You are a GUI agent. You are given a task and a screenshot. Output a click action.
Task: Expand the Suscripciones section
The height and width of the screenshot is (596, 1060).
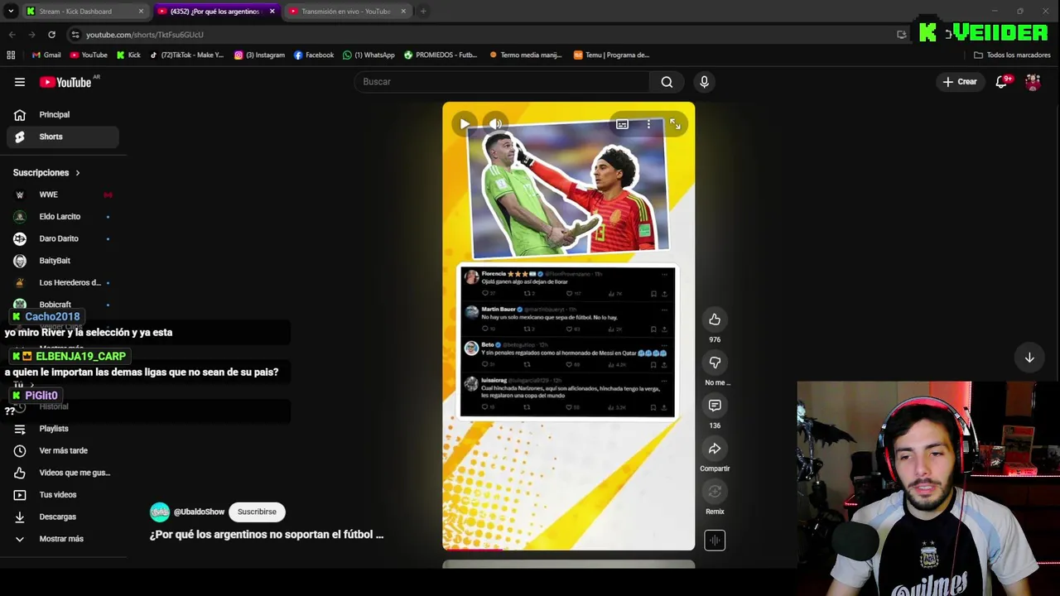pos(46,173)
